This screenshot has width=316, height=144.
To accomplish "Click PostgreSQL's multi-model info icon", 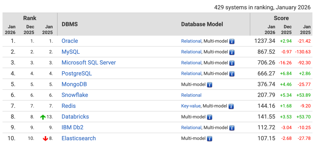I will 232,74.
